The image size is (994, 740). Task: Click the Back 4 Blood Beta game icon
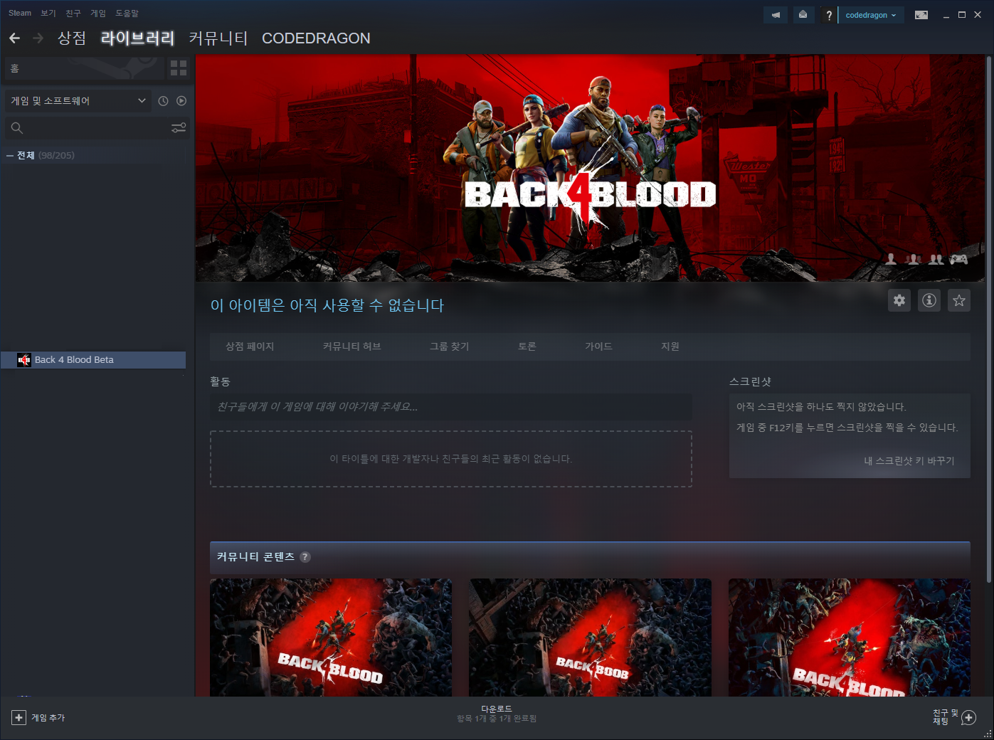[24, 360]
